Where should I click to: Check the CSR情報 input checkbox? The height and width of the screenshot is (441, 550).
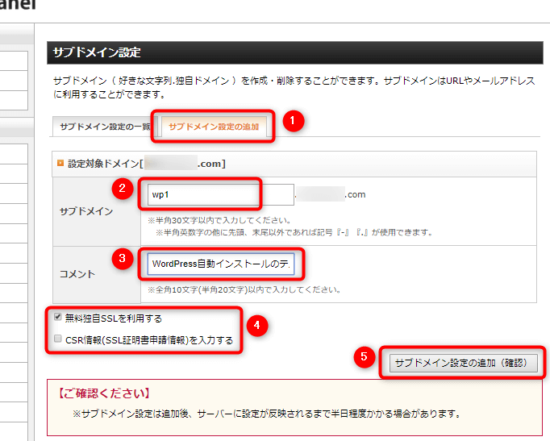[x=57, y=339]
